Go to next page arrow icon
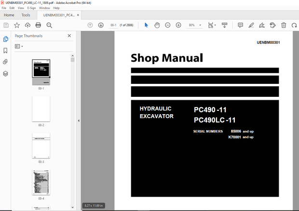The height and width of the screenshot is (211, 299). (101, 25)
